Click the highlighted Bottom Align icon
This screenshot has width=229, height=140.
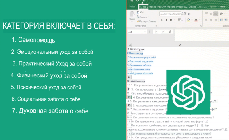point(216,14)
